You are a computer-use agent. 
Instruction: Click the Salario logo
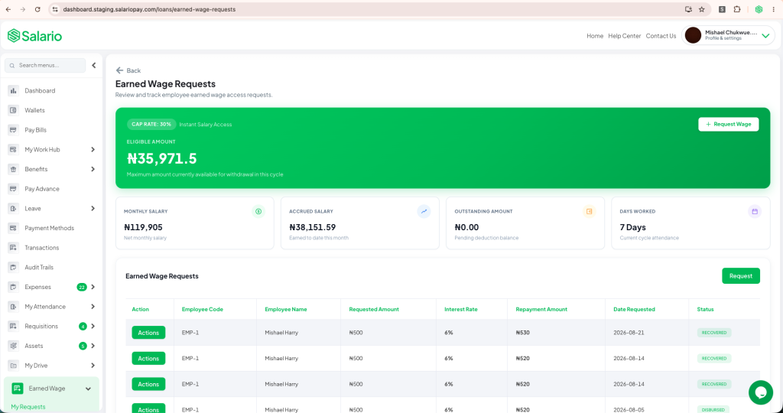click(34, 36)
